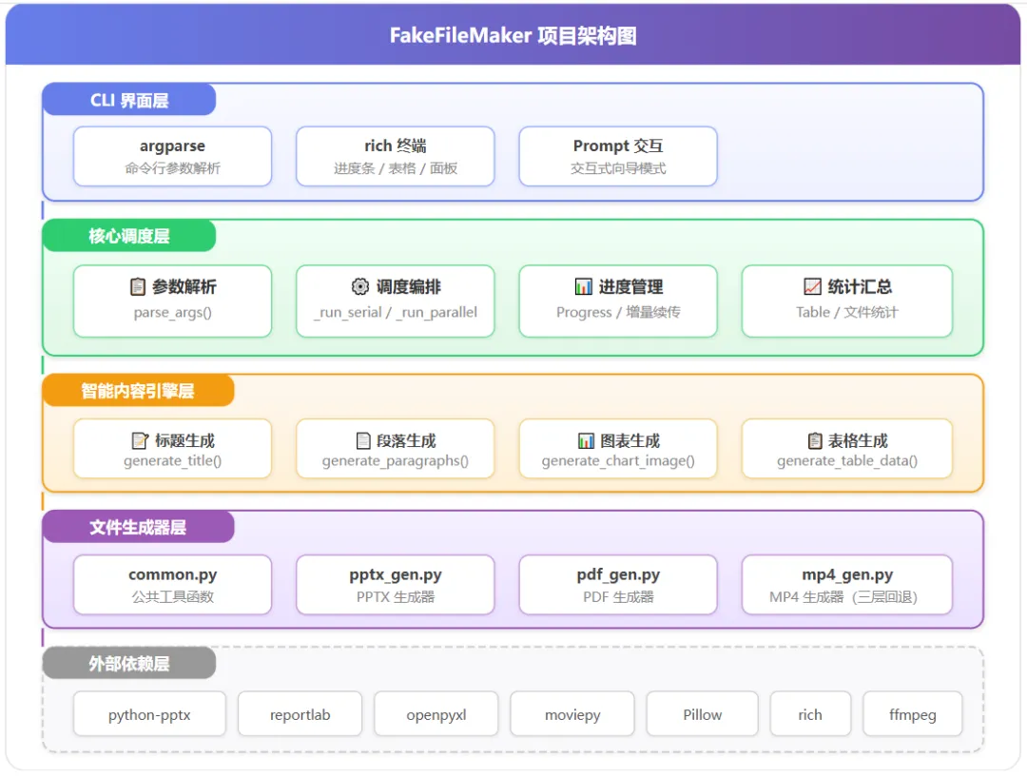Click the 交互式向导模式 subtitle
This screenshot has width=1027, height=777.
(x=618, y=168)
